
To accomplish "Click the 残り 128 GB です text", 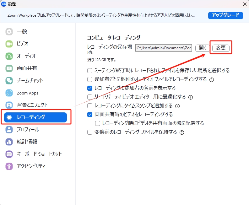I will click(102, 60).
